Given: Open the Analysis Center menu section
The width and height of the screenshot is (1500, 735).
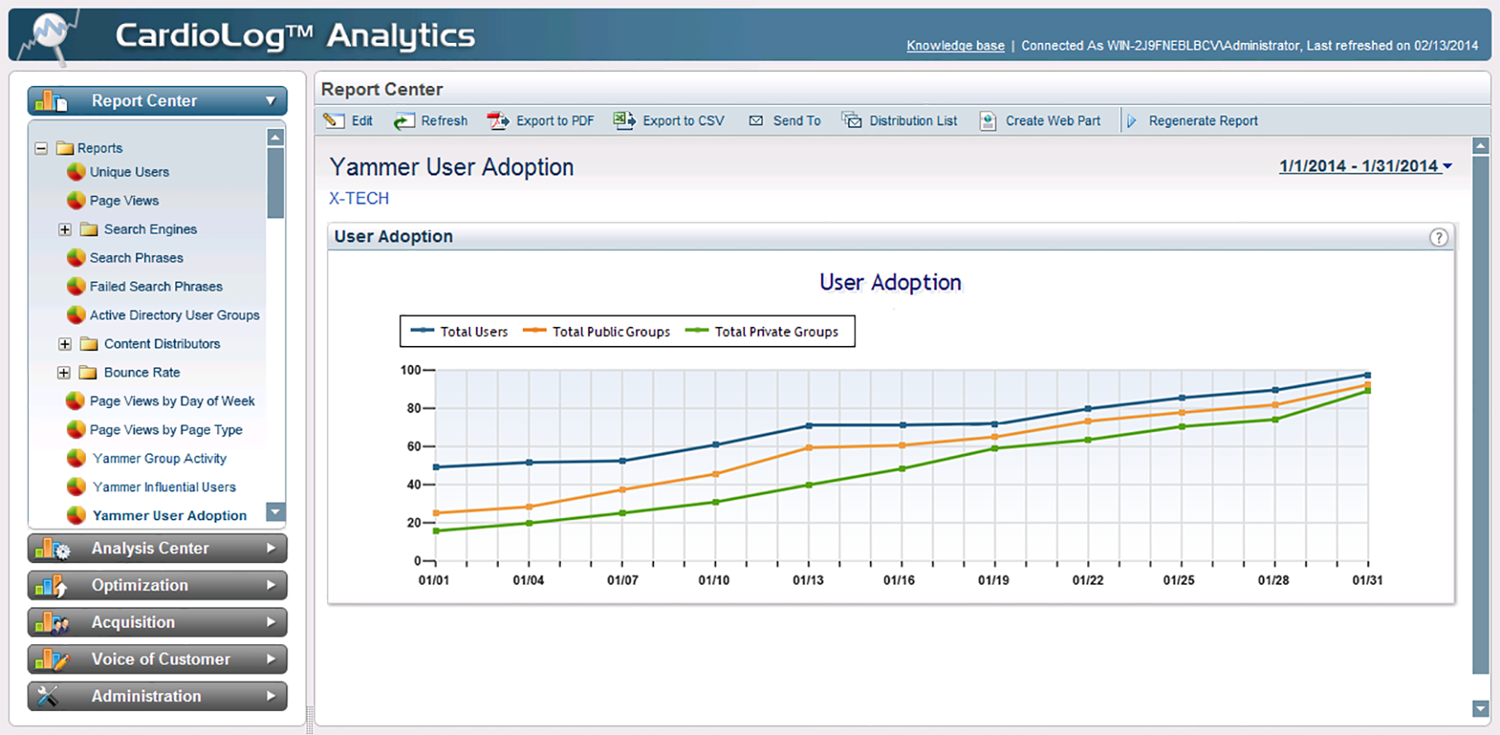Looking at the screenshot, I should 157,548.
